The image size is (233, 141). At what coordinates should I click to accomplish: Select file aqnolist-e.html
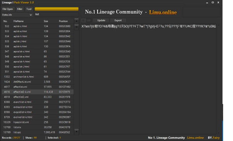(38, 57)
